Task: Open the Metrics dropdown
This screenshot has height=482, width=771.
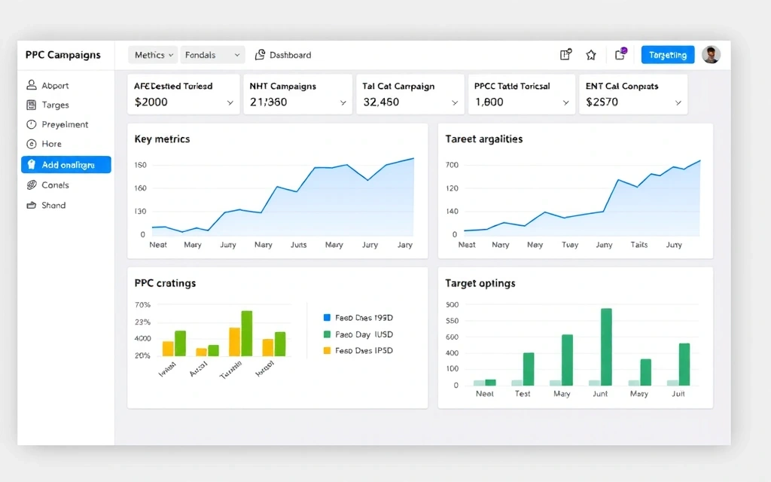Action: tap(153, 54)
